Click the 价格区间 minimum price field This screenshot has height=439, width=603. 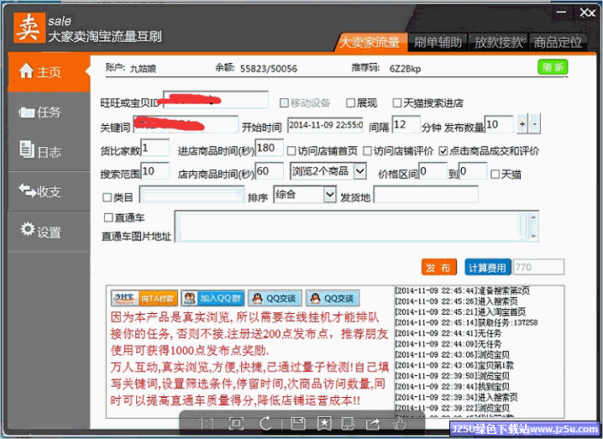(x=433, y=170)
